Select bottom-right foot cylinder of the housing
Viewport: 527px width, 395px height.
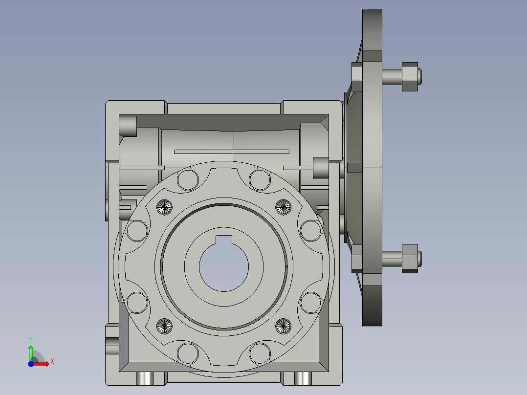tap(303, 378)
